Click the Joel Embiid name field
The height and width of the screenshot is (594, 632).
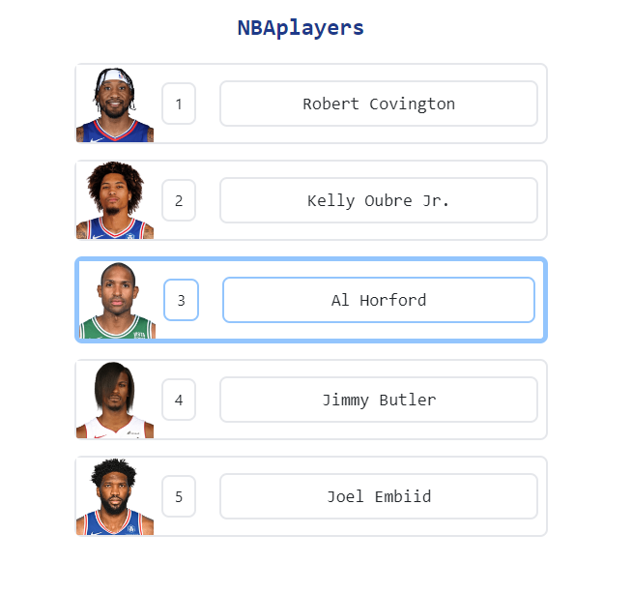pyautogui.click(x=379, y=496)
